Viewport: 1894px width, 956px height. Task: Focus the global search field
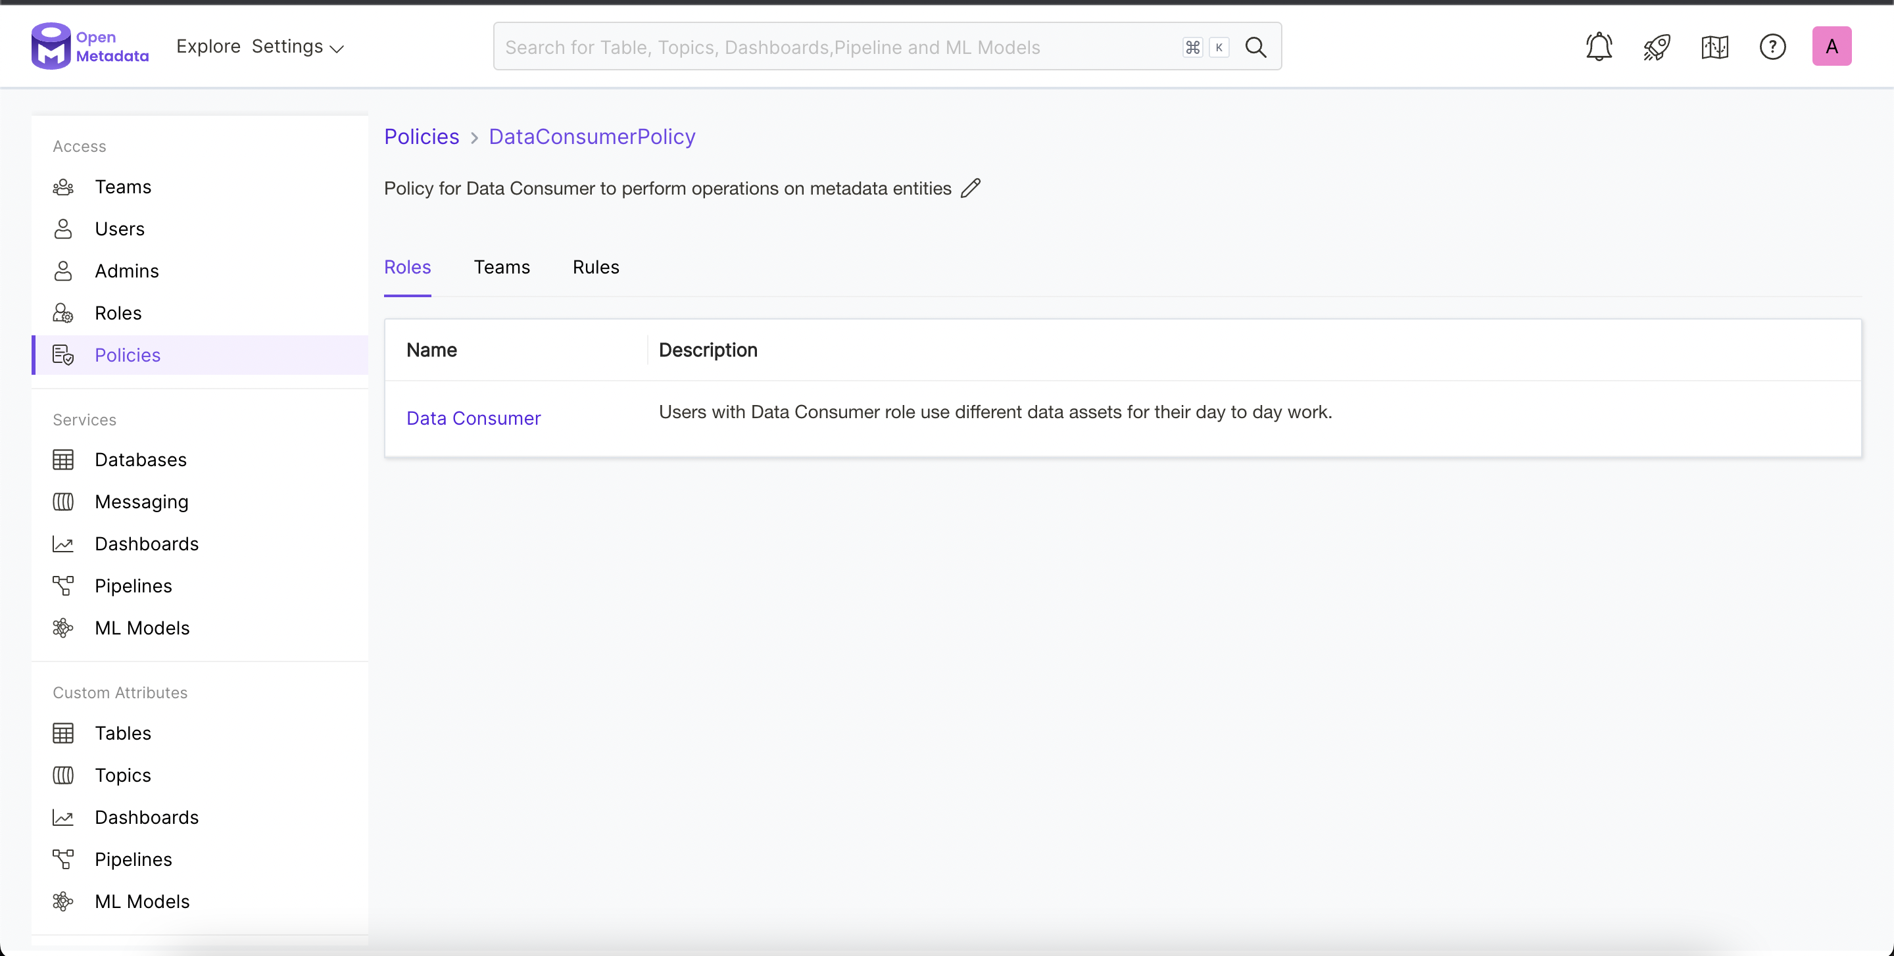[838, 47]
